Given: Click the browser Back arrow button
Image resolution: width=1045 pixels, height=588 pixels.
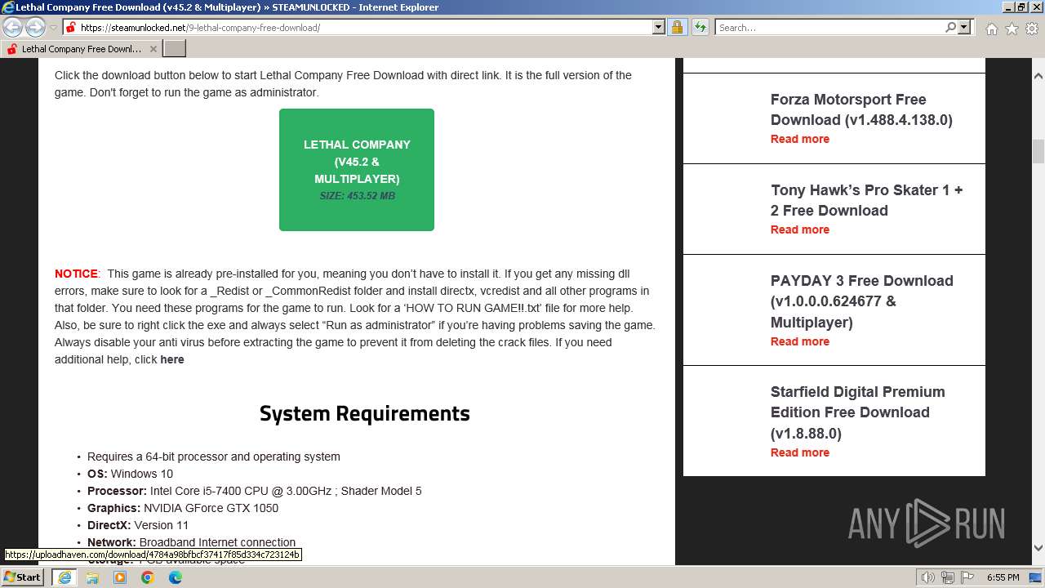Looking at the screenshot, I should coord(13,28).
